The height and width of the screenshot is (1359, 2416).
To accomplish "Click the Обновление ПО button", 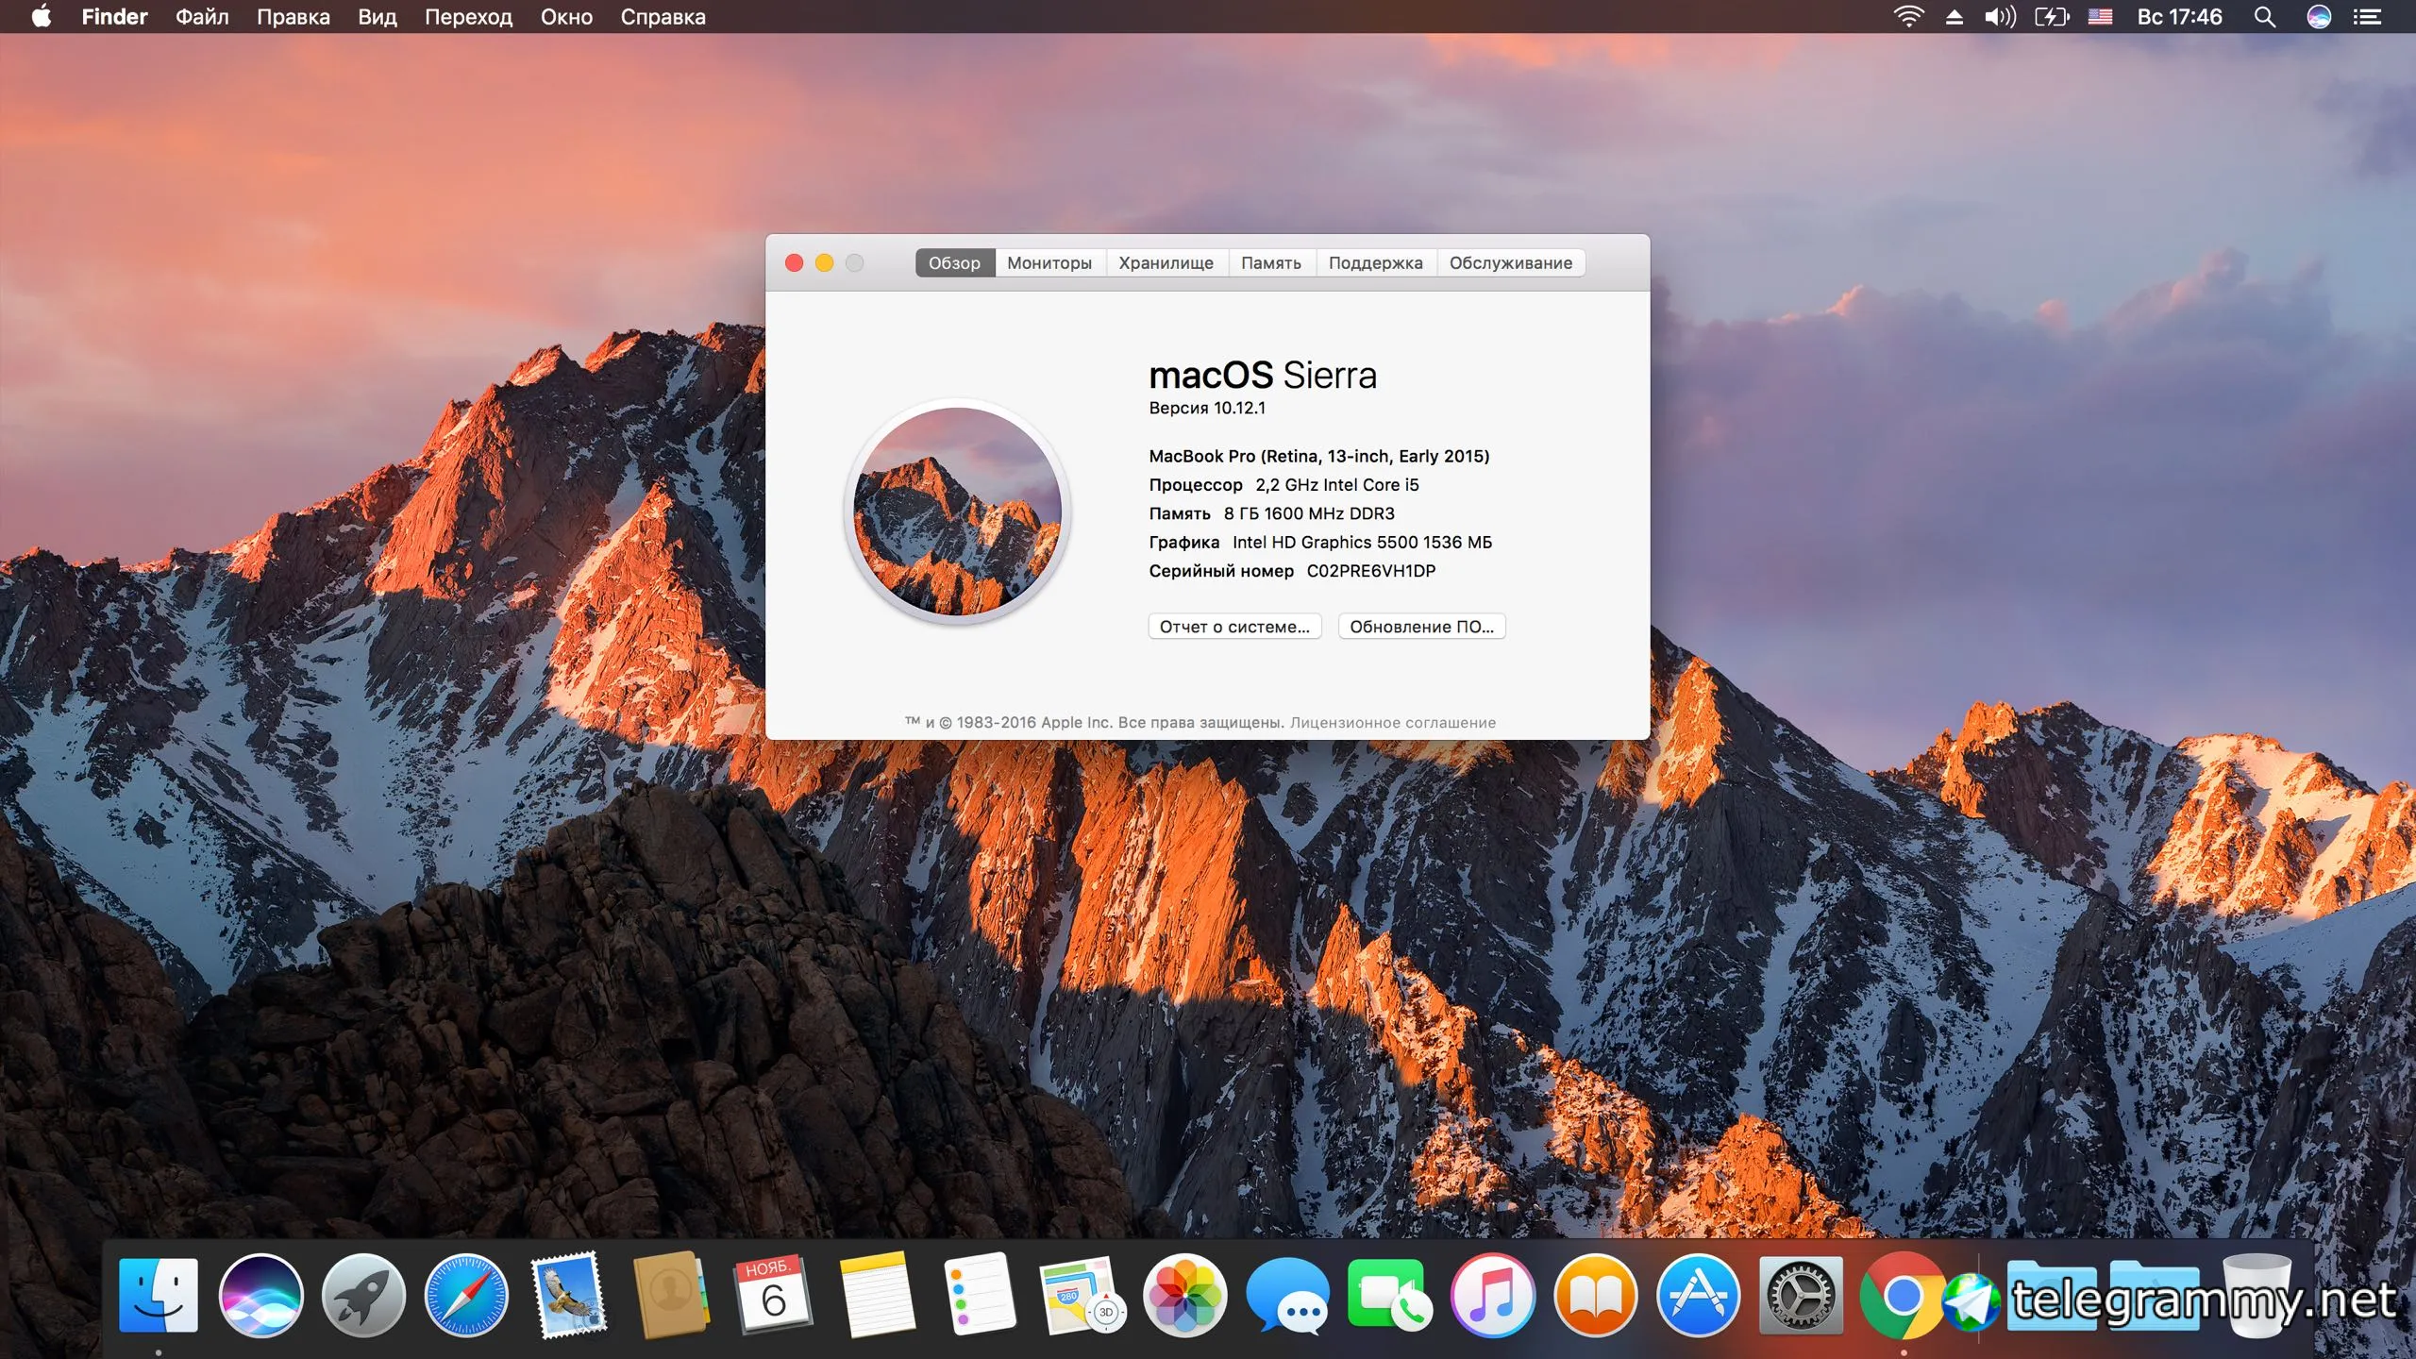I will point(1421,627).
